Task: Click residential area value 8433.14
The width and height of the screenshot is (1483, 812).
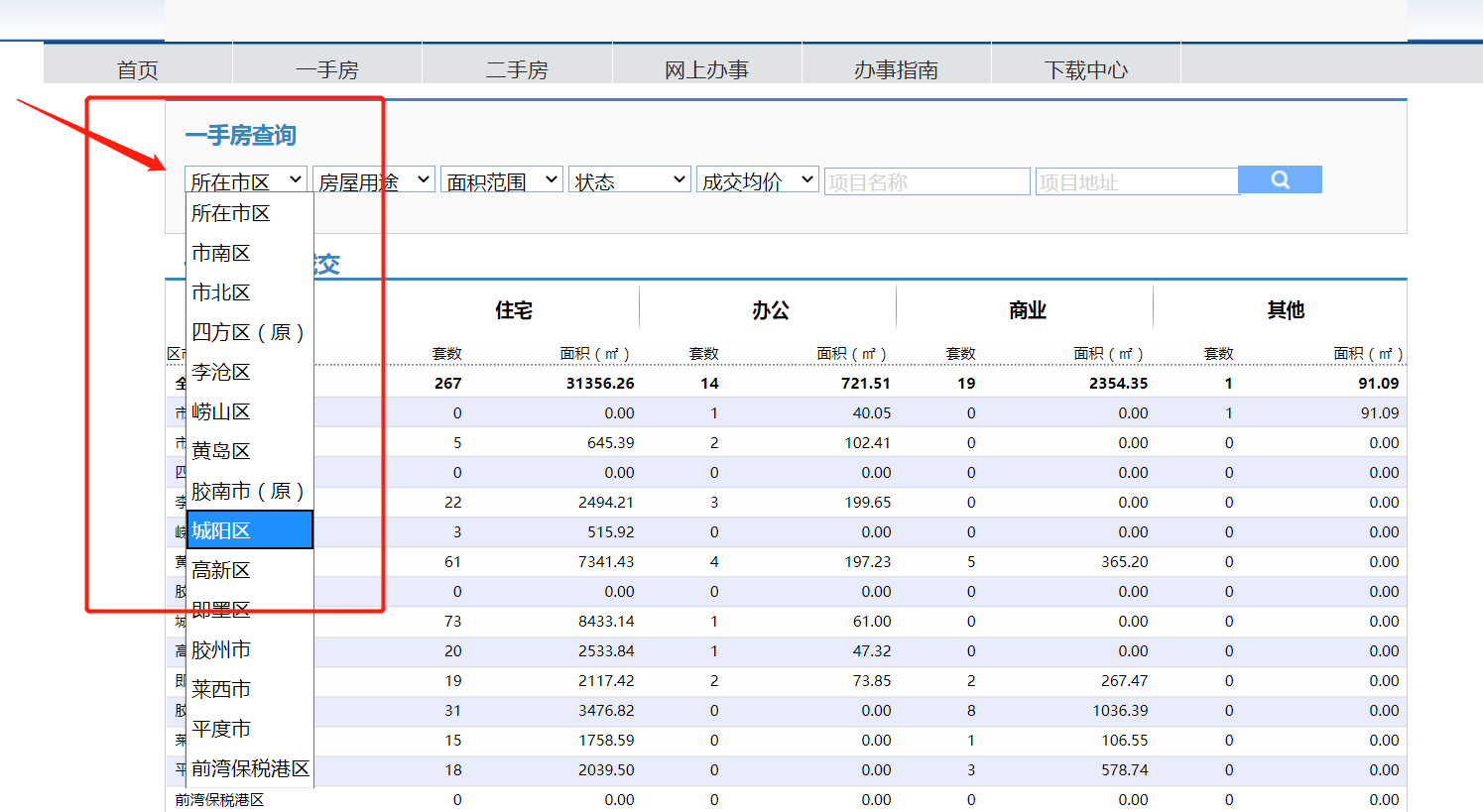Action: 606,621
